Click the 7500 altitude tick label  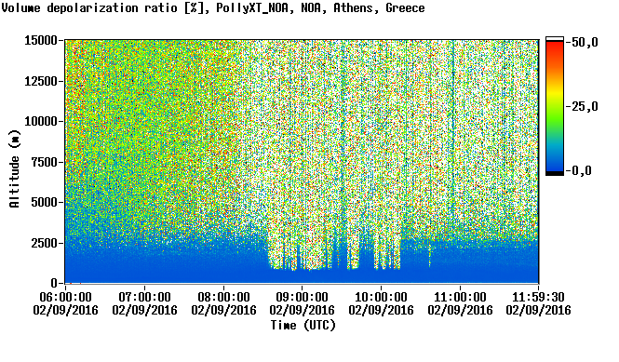point(44,162)
